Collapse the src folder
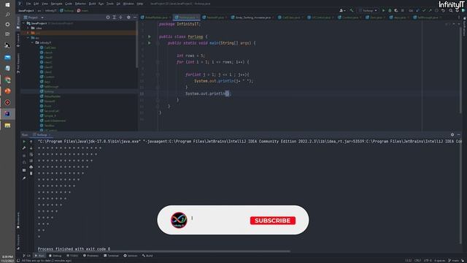 tap(28, 38)
